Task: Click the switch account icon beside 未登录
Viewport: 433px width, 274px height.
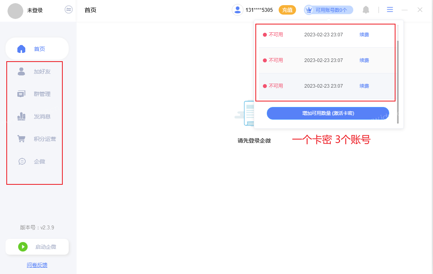Action: [x=69, y=9]
